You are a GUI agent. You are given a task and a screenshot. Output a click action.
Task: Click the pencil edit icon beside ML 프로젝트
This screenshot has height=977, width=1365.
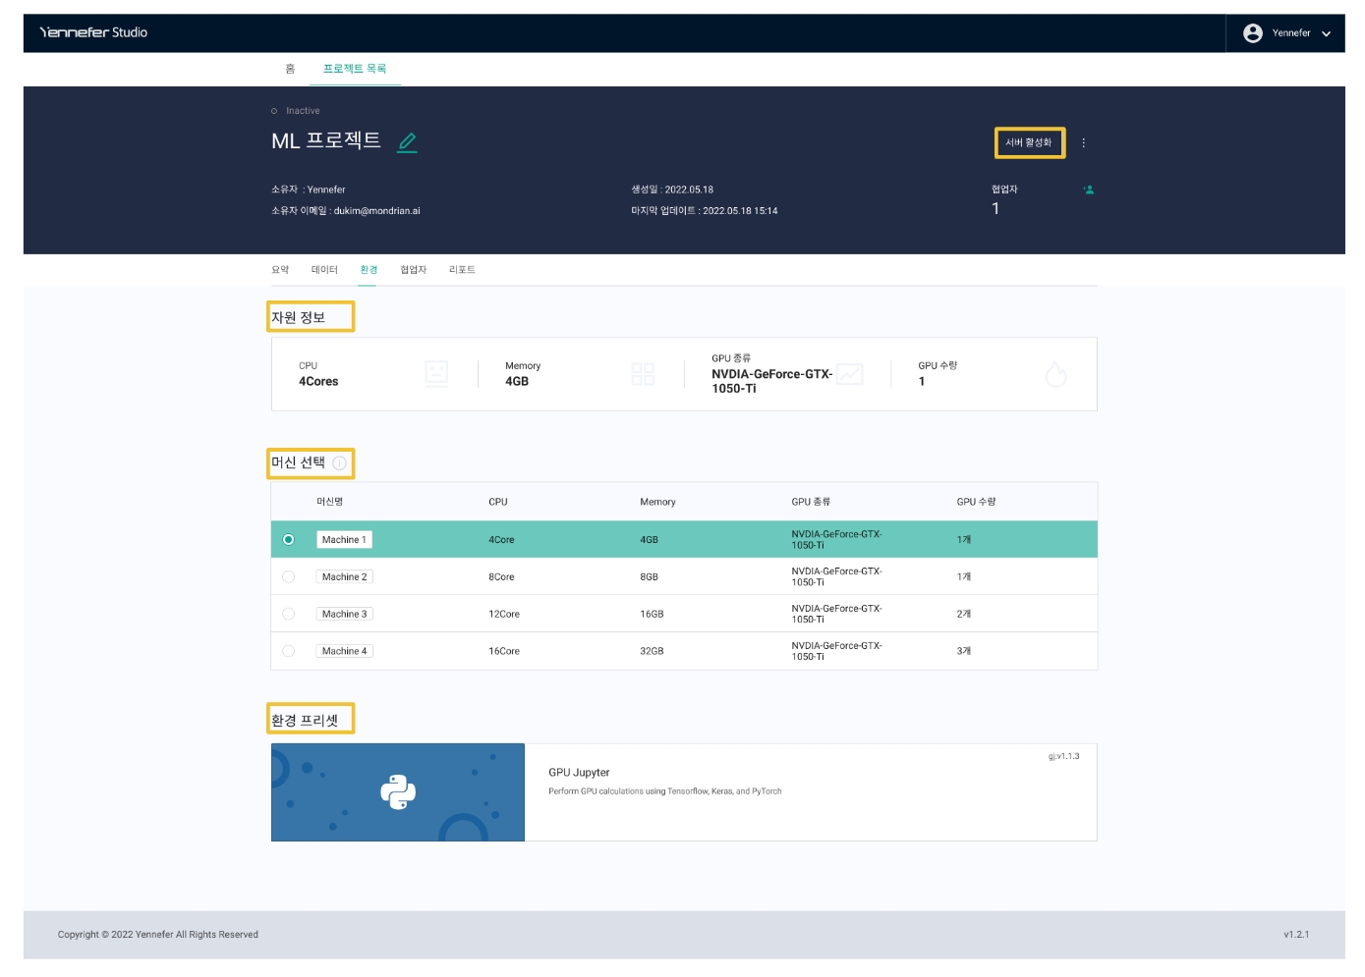point(407,142)
